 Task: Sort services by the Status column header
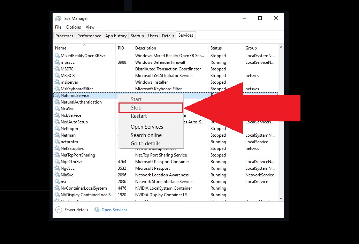point(216,48)
